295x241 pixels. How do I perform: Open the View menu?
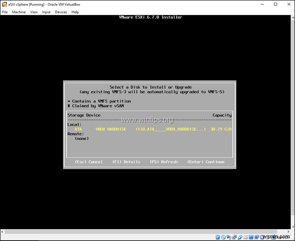pyautogui.click(x=34, y=12)
